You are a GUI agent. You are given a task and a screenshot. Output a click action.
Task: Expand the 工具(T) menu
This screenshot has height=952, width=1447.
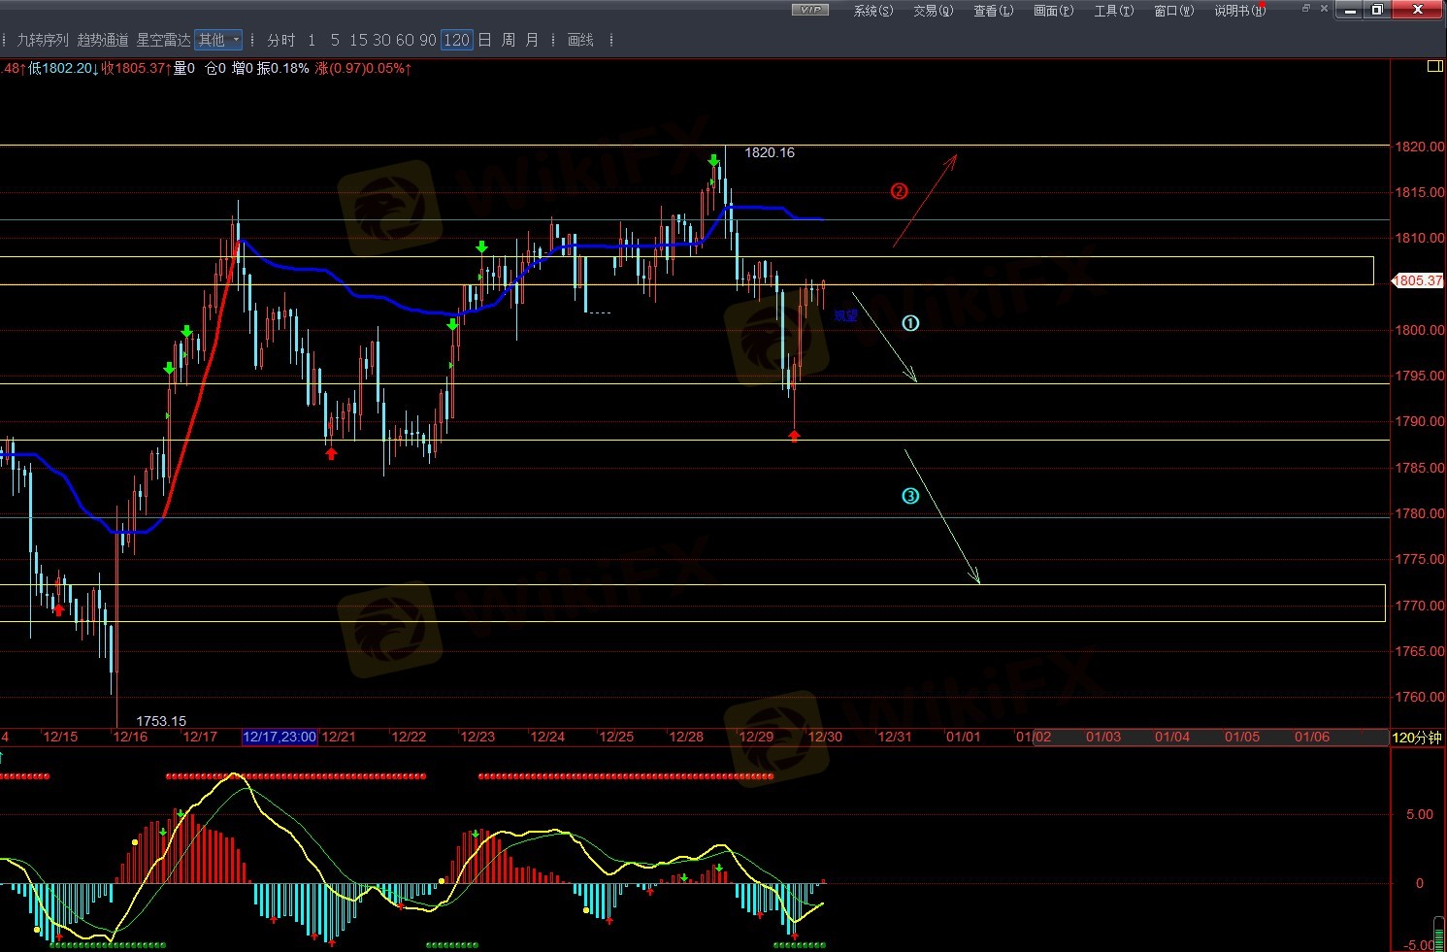coord(1113,11)
